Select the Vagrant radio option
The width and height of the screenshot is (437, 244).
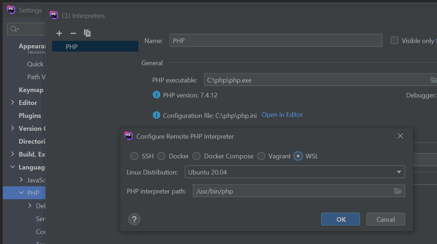pos(261,156)
